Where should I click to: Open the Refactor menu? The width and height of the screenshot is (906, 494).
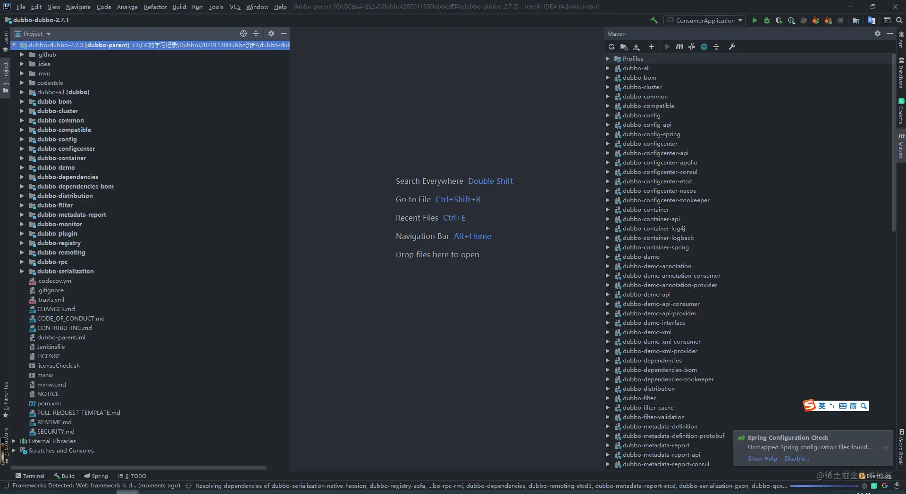click(x=155, y=7)
